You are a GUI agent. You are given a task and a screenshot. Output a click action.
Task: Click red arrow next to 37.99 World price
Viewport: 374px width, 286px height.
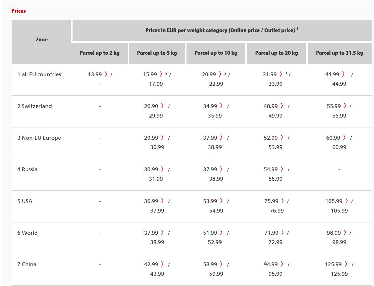(x=162, y=232)
